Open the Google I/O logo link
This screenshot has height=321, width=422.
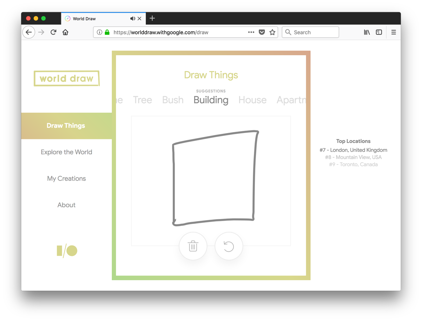tap(67, 251)
